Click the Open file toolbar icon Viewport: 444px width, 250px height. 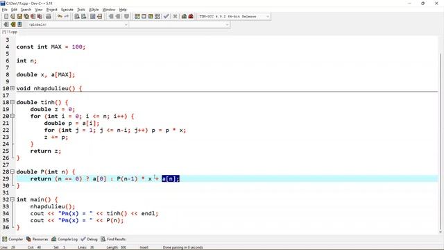(x=12, y=17)
